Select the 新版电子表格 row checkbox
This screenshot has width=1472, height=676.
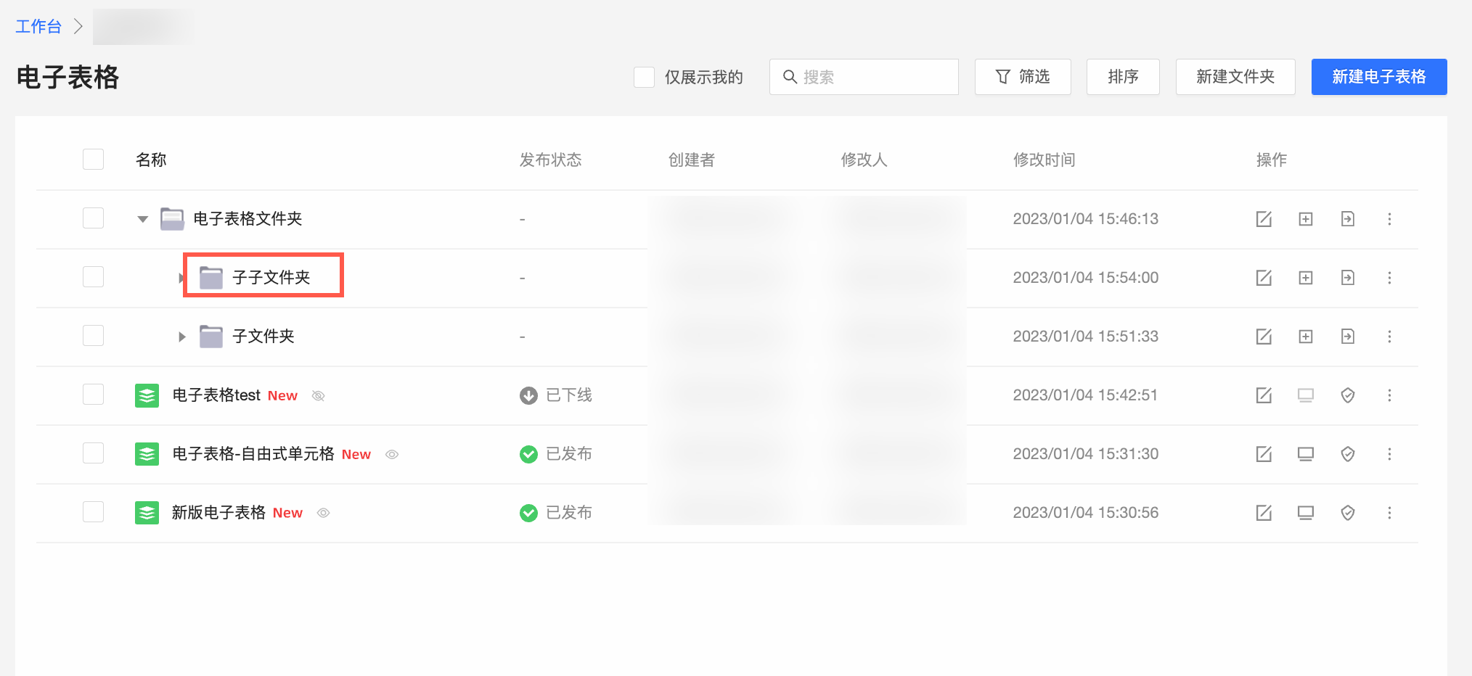point(94,512)
